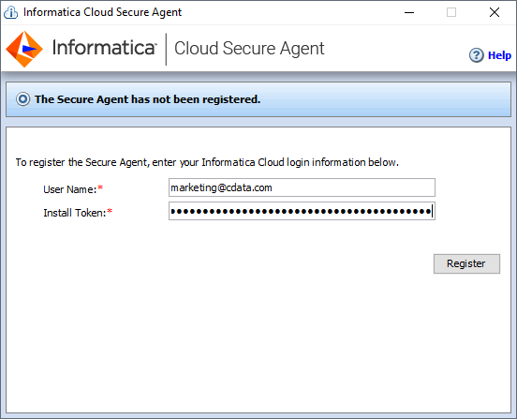Open the Help link

(499, 55)
